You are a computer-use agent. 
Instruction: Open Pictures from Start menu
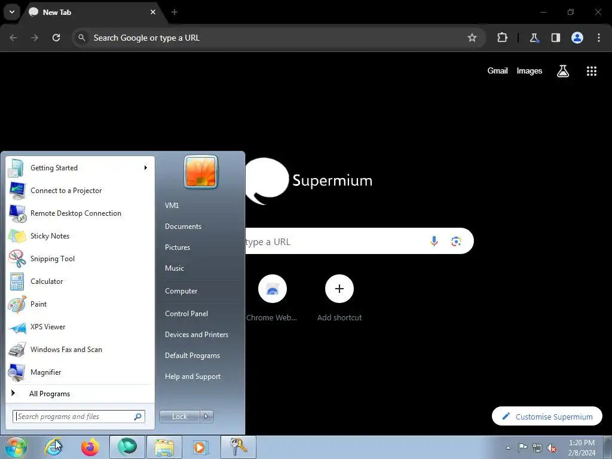(178, 247)
